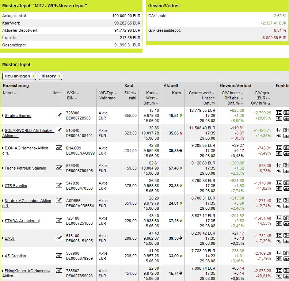Image resolution: width=289 pixels, height=281 pixels.
Task: Sort by WP-Typ column arrow
Action: pyautogui.click(x=115, y=94)
